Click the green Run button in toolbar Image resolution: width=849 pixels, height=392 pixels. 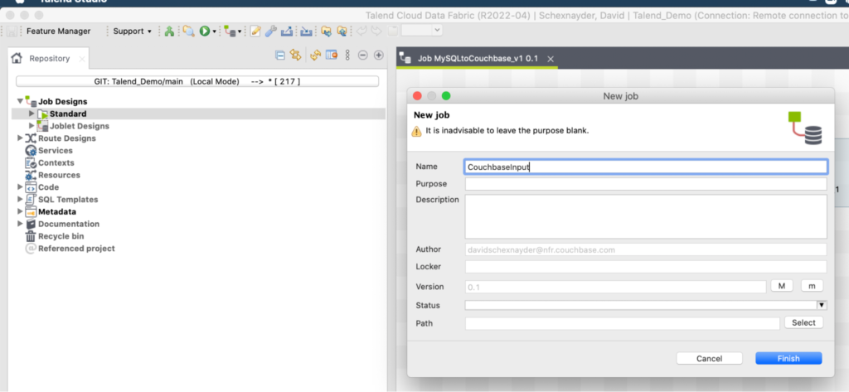(204, 31)
